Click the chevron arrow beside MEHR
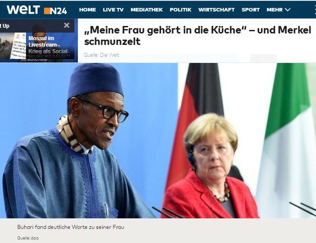 pos(287,10)
